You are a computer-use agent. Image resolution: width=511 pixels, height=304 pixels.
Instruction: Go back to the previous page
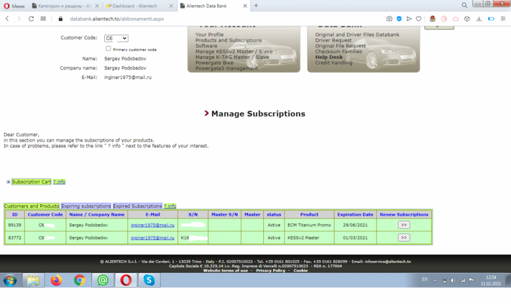(x=7, y=18)
